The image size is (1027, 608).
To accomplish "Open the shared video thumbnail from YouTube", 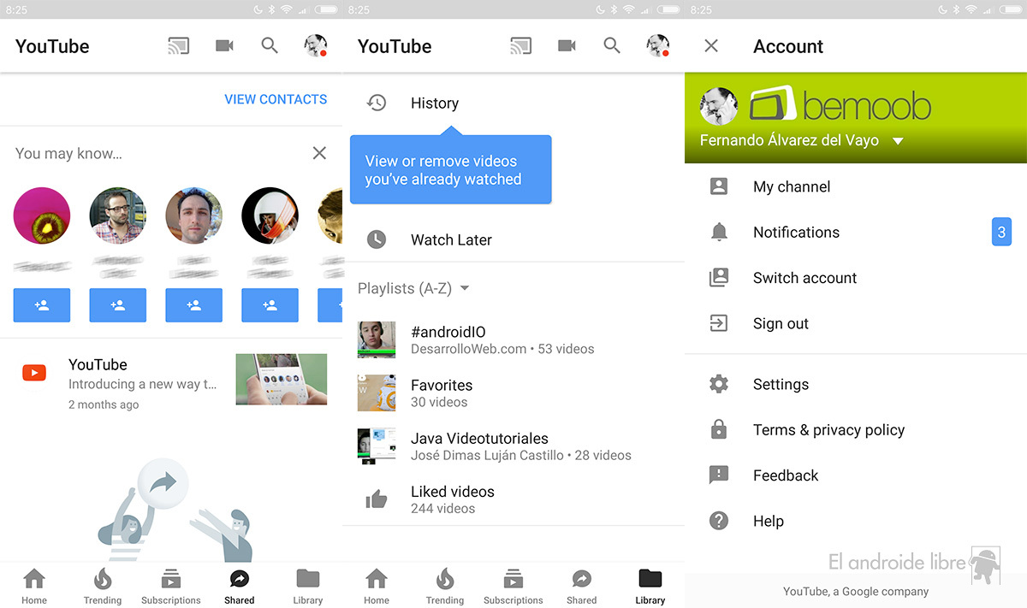I will tap(282, 379).
